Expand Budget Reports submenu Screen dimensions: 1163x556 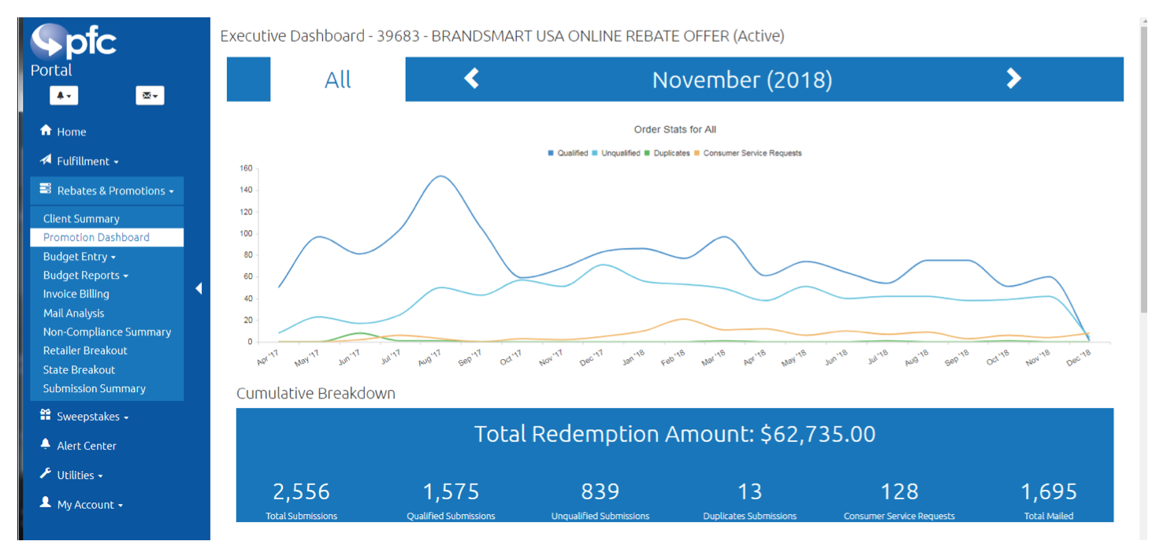coord(86,276)
